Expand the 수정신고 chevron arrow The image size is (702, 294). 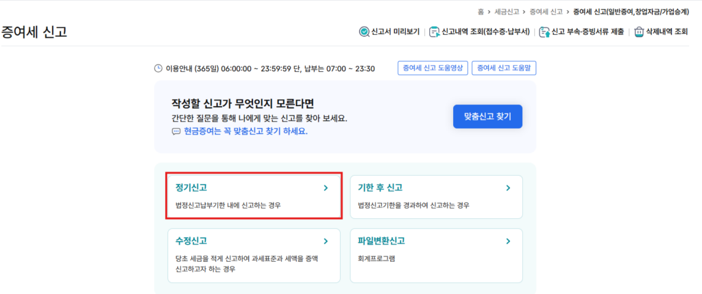tap(326, 241)
